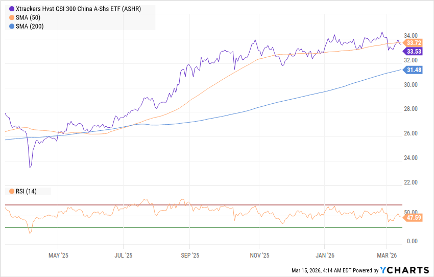Click the YCHARTS logo
434x277 pixels.
[404, 270]
